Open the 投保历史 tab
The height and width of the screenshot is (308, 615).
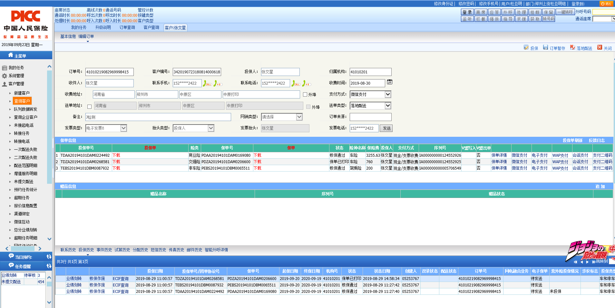tap(86, 250)
